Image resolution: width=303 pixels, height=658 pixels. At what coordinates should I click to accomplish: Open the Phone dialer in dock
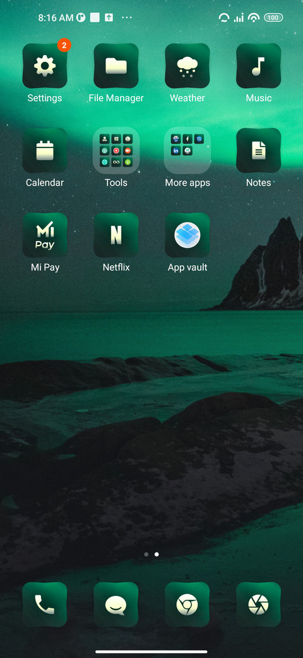pos(45,604)
